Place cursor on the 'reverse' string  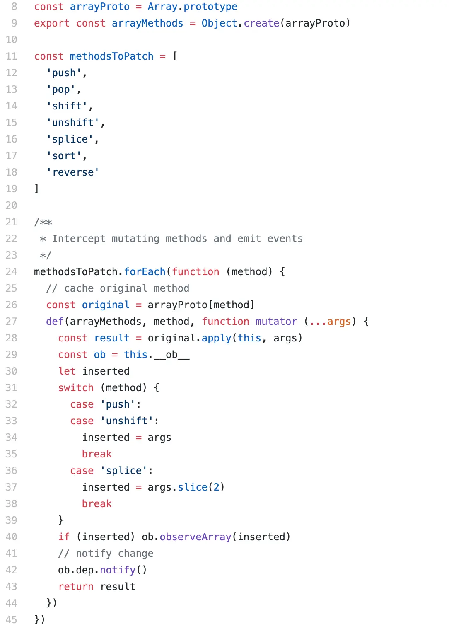click(x=73, y=172)
